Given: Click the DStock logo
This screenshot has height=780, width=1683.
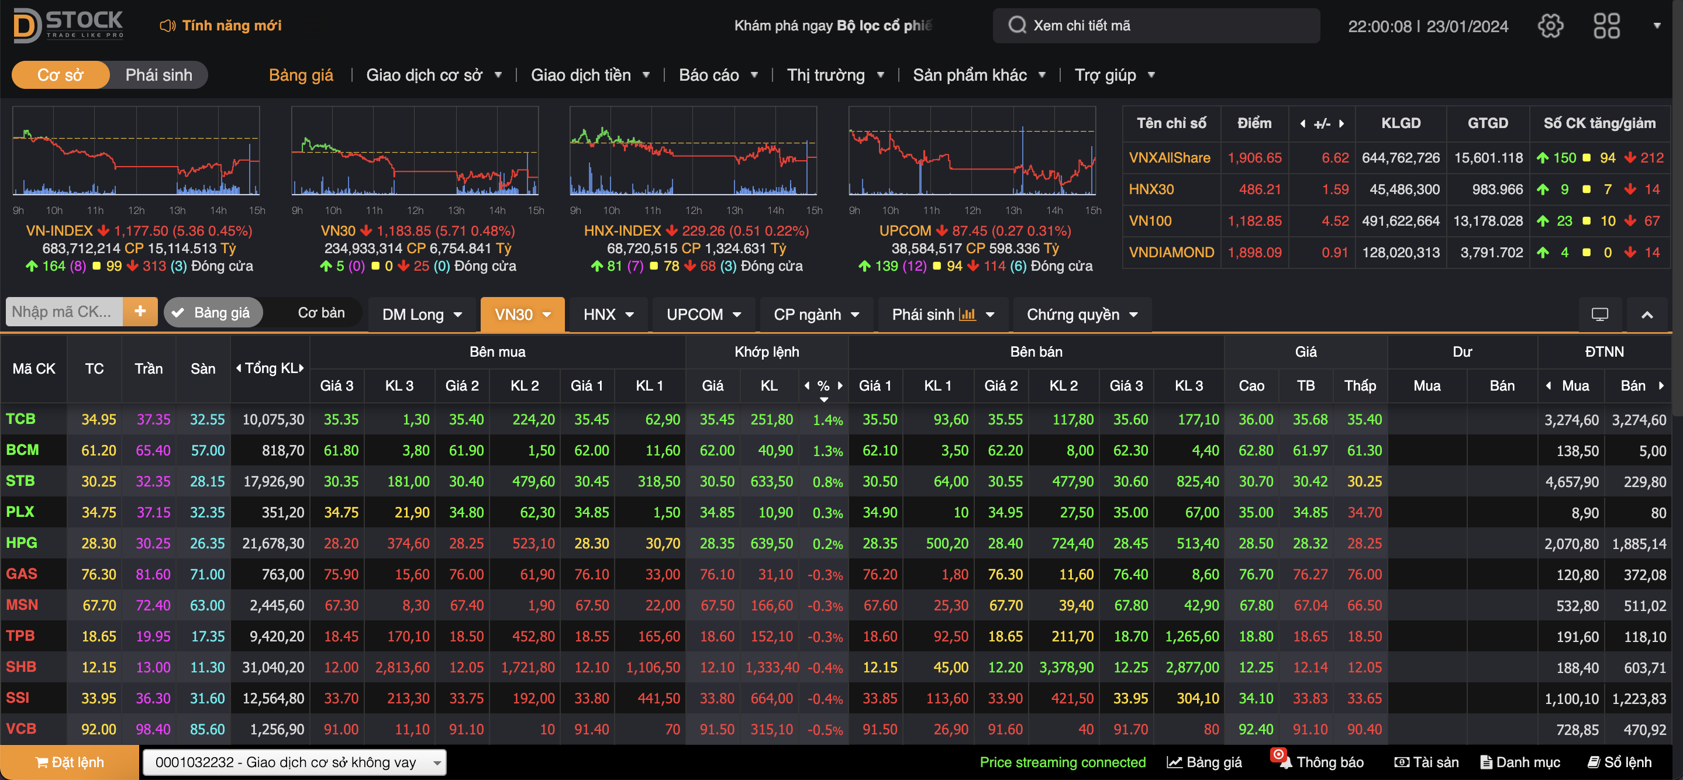Looking at the screenshot, I should tap(68, 26).
